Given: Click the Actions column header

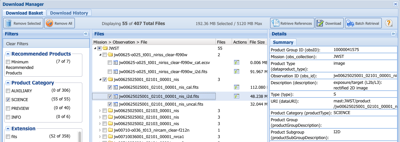Looking at the screenshot, I should click(x=240, y=42).
